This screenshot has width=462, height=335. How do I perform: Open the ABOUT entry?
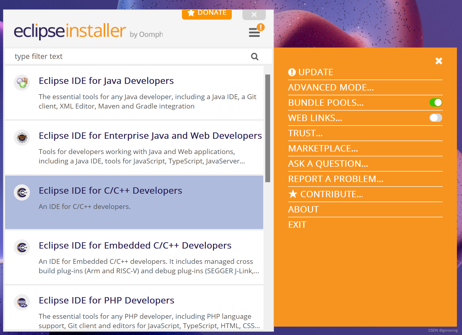coord(303,209)
